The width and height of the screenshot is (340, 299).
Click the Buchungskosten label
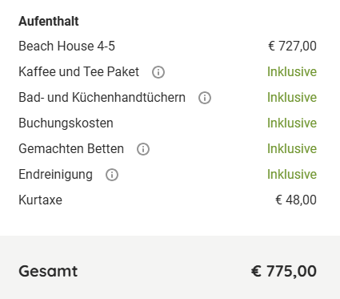tap(66, 123)
